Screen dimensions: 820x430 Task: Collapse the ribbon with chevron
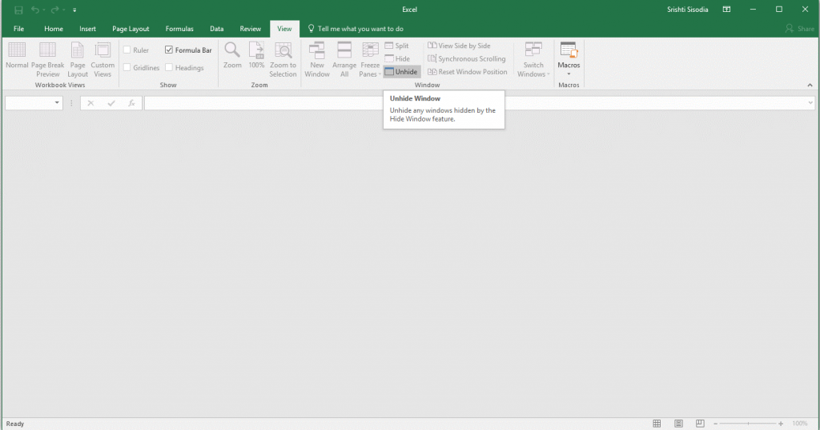(x=810, y=85)
